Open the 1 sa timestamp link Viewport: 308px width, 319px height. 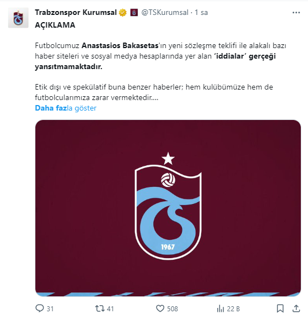(x=201, y=13)
